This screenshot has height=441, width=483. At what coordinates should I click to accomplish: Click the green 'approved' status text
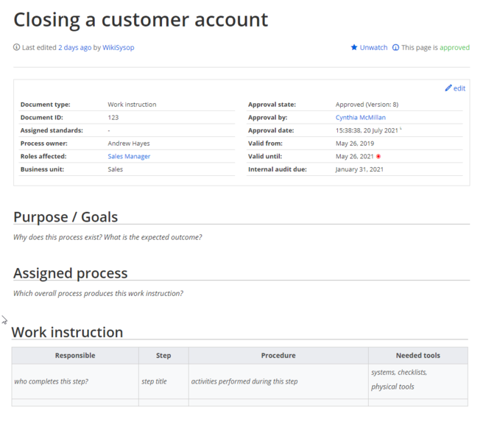[x=454, y=48]
